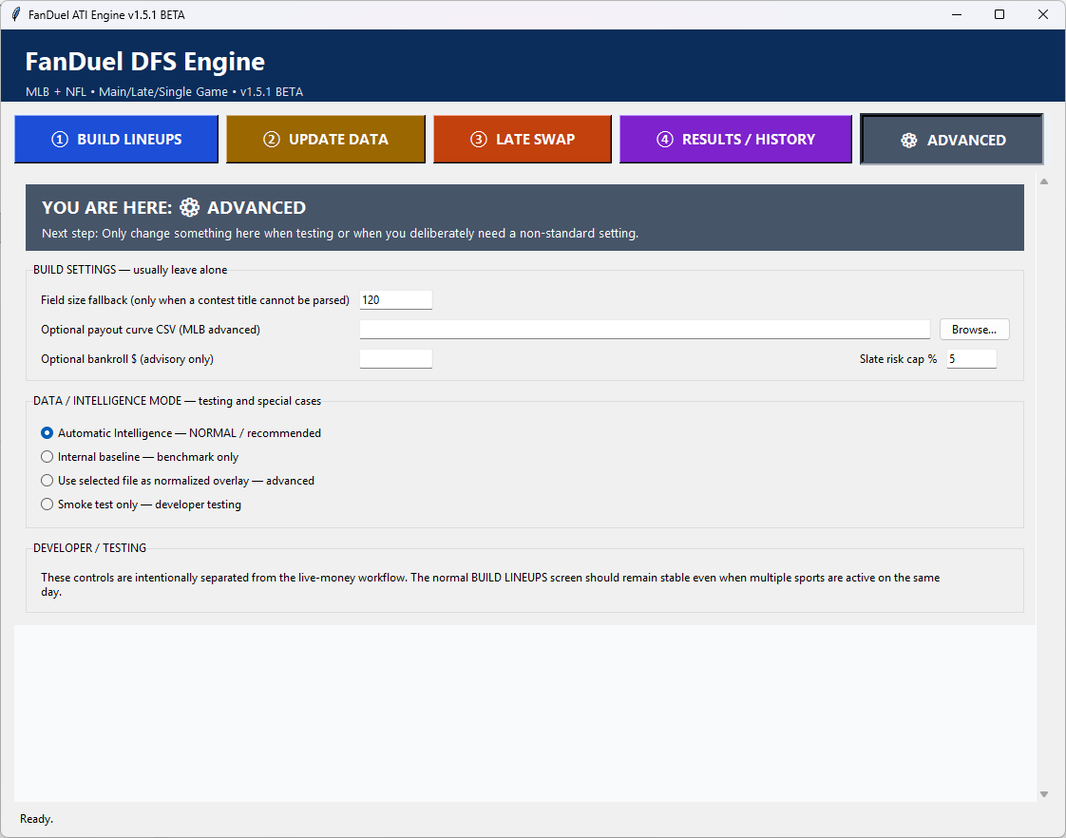Image resolution: width=1066 pixels, height=838 pixels.
Task: Click the circled 4 icon on Results / History
Action: [x=665, y=140]
